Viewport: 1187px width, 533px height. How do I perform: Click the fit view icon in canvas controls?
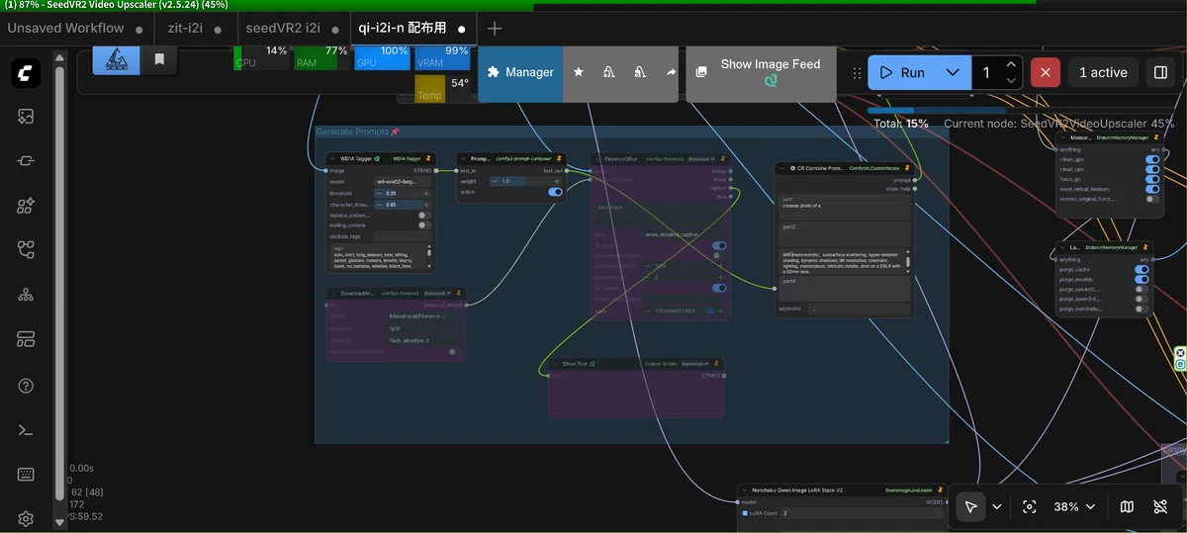click(x=1030, y=506)
